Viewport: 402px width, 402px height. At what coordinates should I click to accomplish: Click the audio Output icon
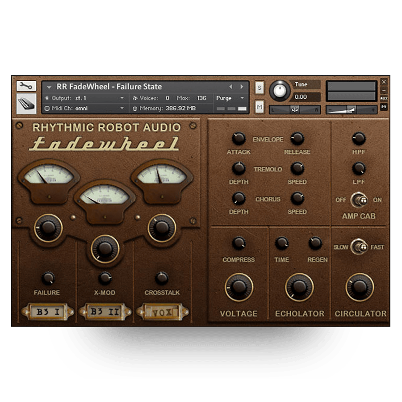pos(46,98)
